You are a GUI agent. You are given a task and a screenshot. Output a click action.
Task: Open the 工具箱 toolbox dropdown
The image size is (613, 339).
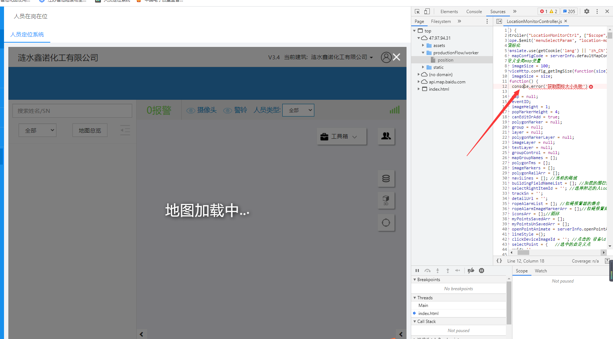[x=342, y=136]
